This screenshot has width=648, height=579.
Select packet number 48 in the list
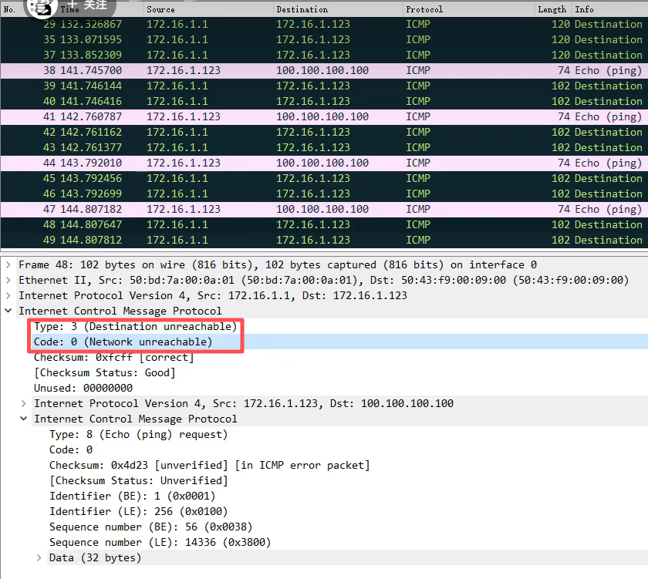click(309, 224)
